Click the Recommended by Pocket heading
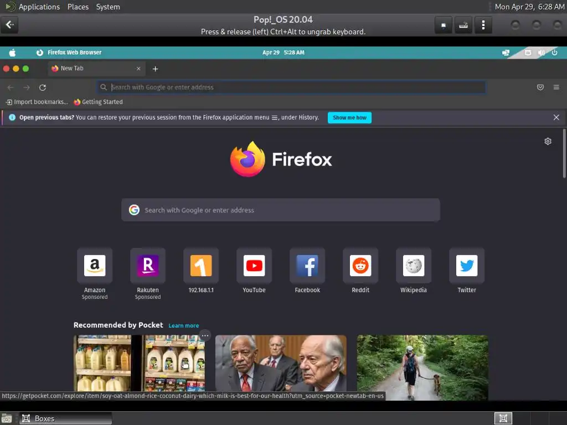This screenshot has width=567, height=425. [x=118, y=325]
